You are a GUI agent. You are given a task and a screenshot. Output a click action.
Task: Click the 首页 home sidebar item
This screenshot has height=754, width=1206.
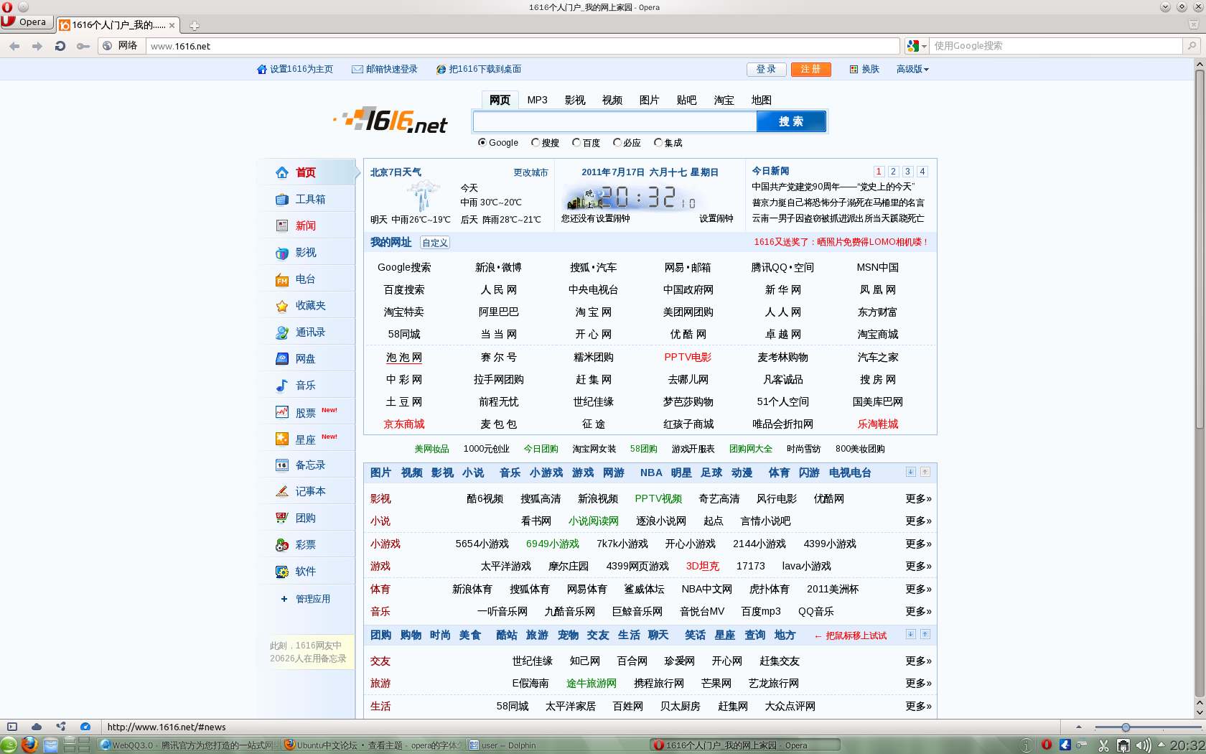(x=305, y=172)
